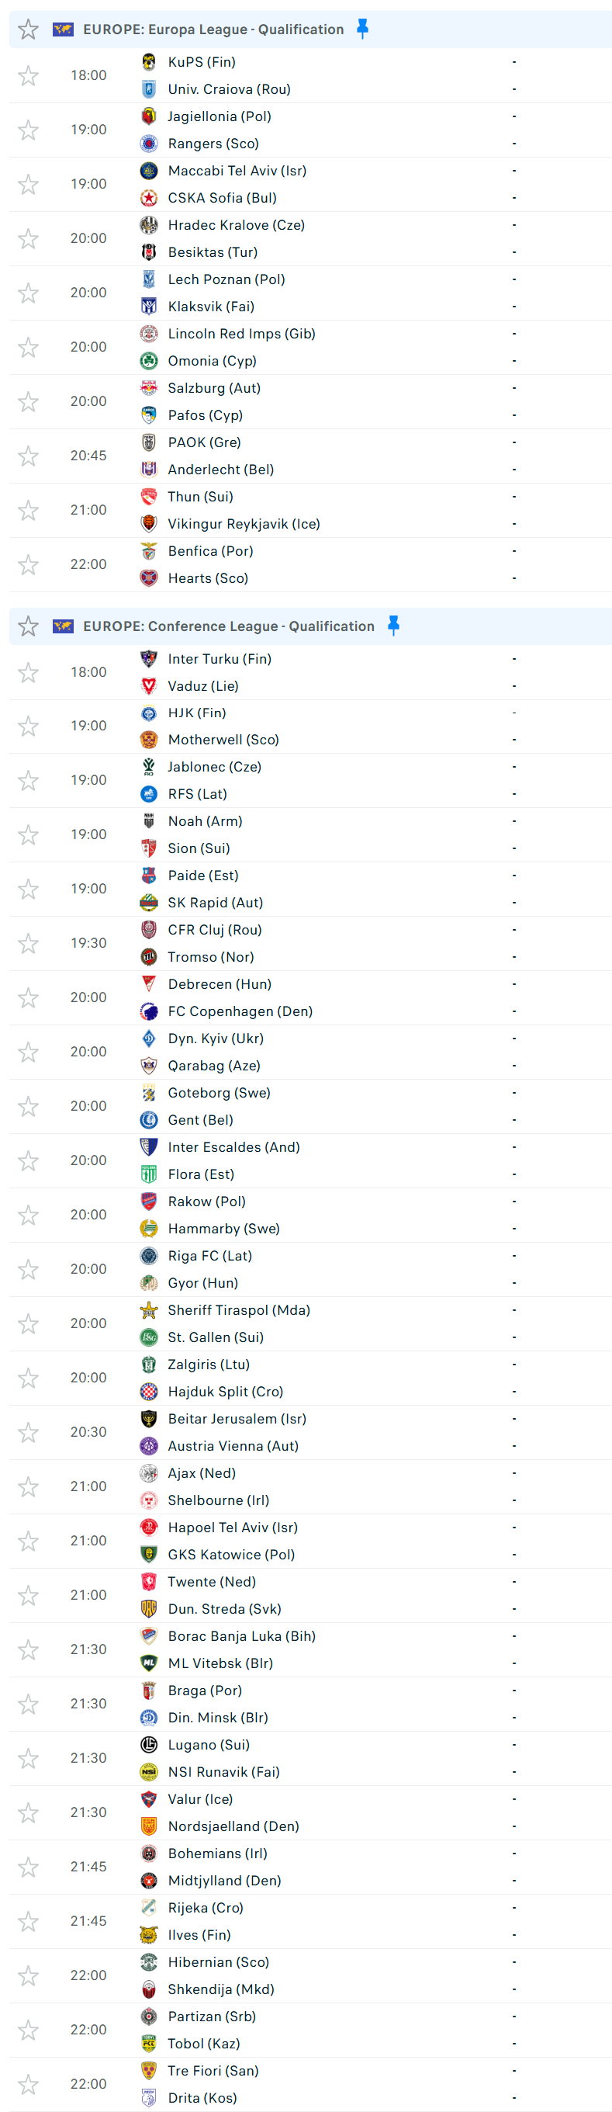
Task: Click the Salzburg club logo
Action: click(148, 388)
